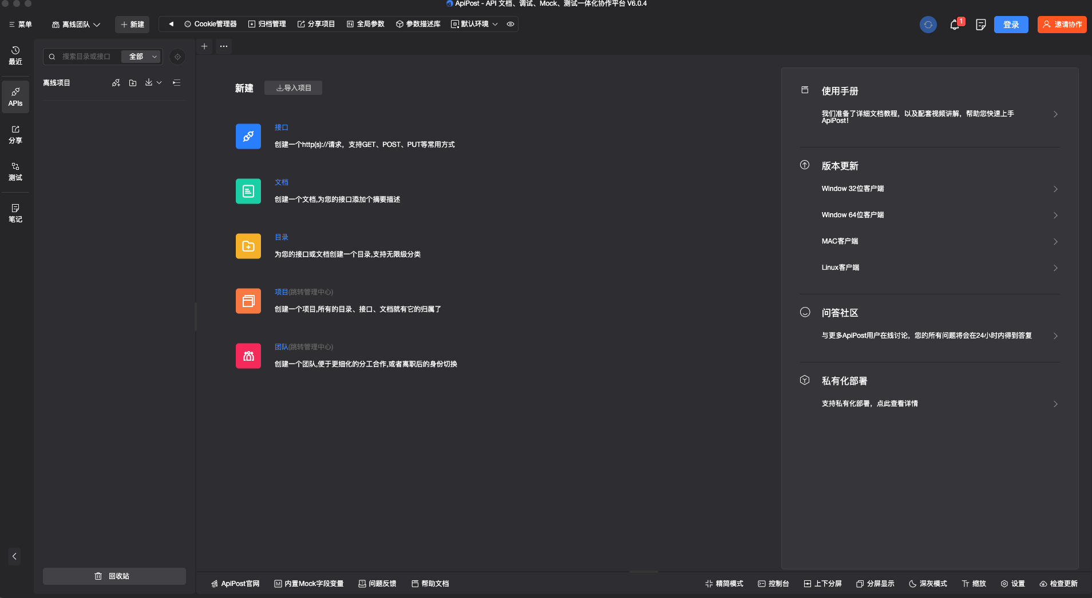Open the 全部 filter dropdown in search
The width and height of the screenshot is (1092, 598).
coord(143,57)
